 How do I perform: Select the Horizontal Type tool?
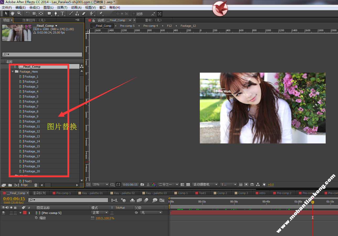(x=62, y=13)
